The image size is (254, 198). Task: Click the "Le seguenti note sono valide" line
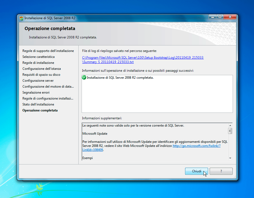(133, 126)
